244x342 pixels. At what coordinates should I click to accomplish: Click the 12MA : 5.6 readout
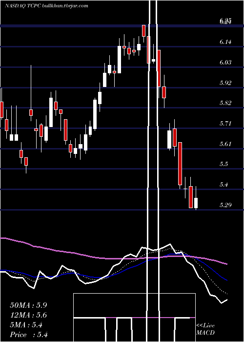[28, 315]
